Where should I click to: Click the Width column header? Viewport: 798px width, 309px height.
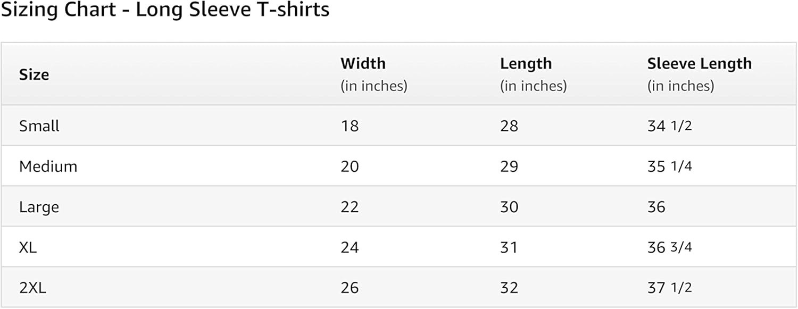tap(363, 64)
